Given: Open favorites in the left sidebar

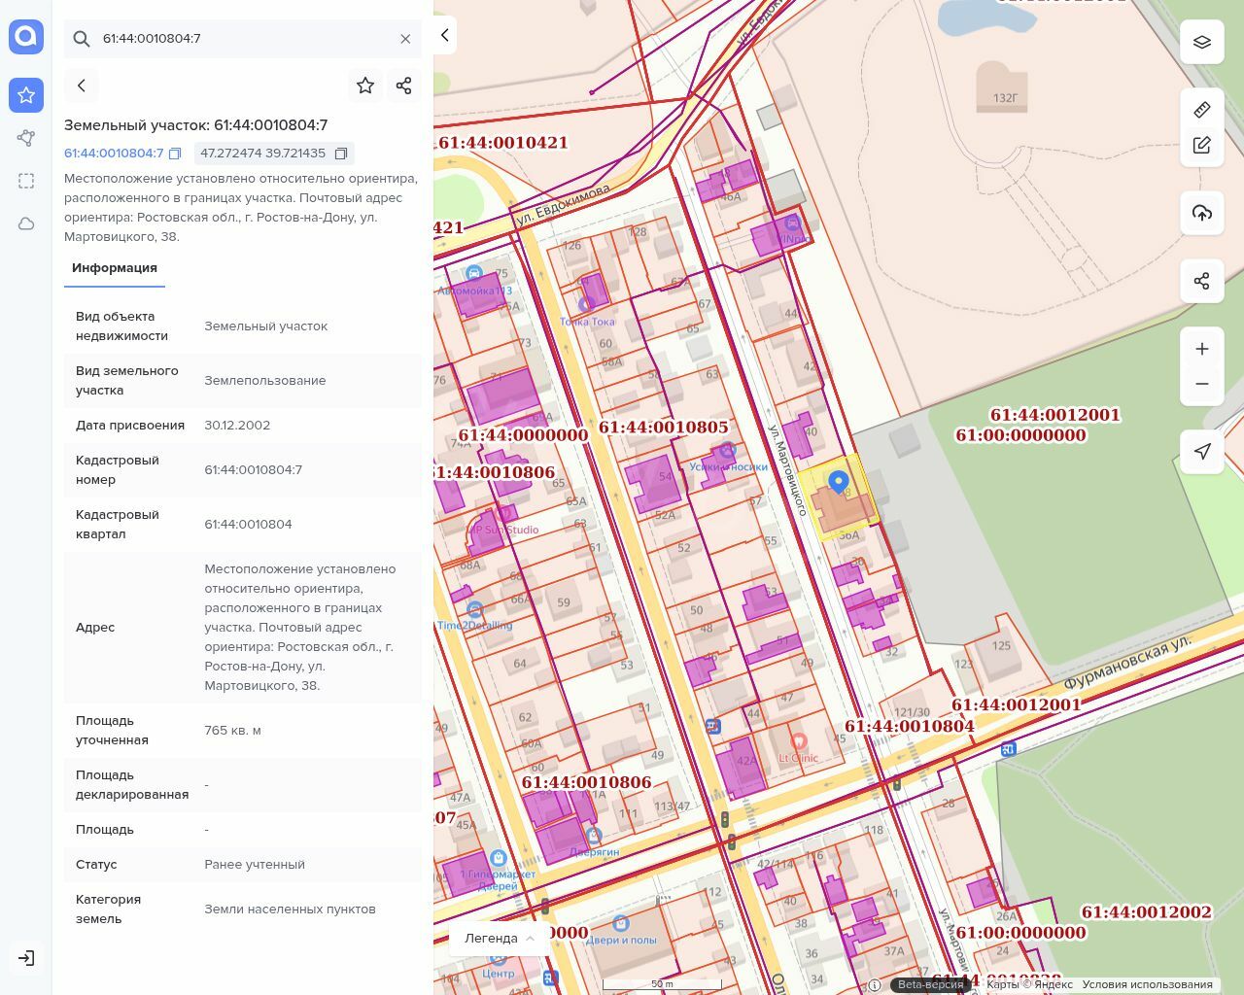Looking at the screenshot, I should [x=26, y=95].
